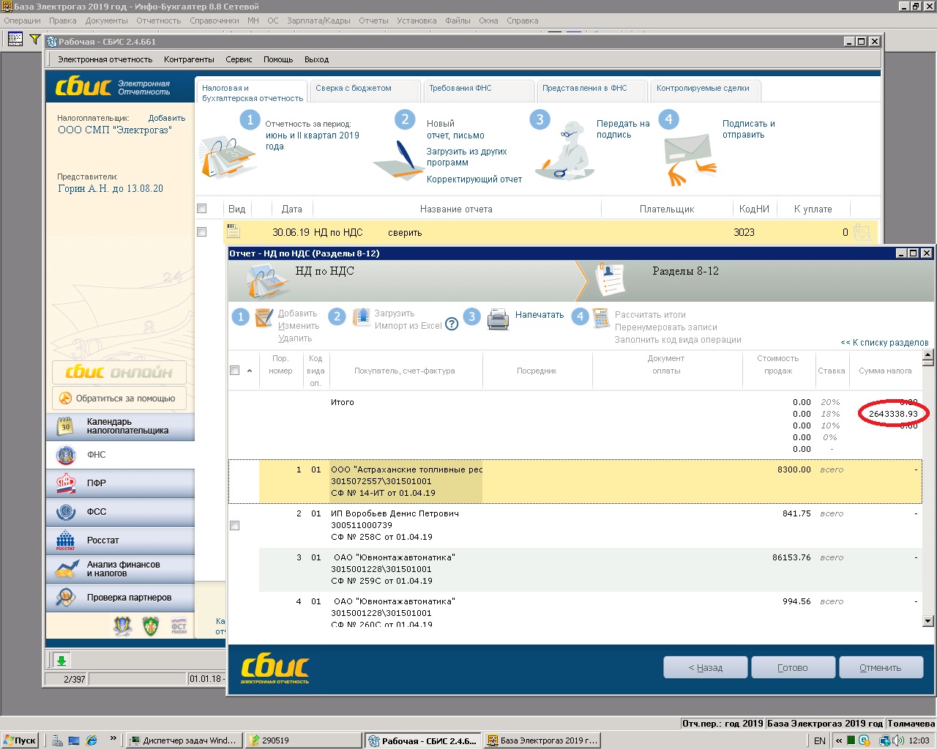937x750 pixels.
Task: Switch to Контролируемые сделки tab
Action: 706,90
